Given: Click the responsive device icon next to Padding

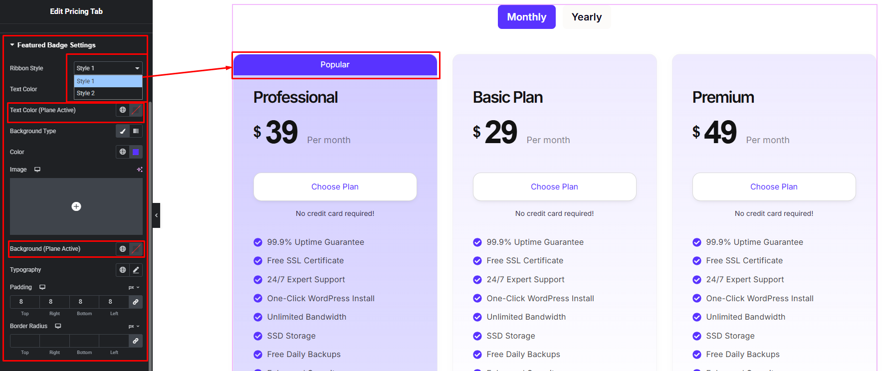Looking at the screenshot, I should [x=42, y=287].
